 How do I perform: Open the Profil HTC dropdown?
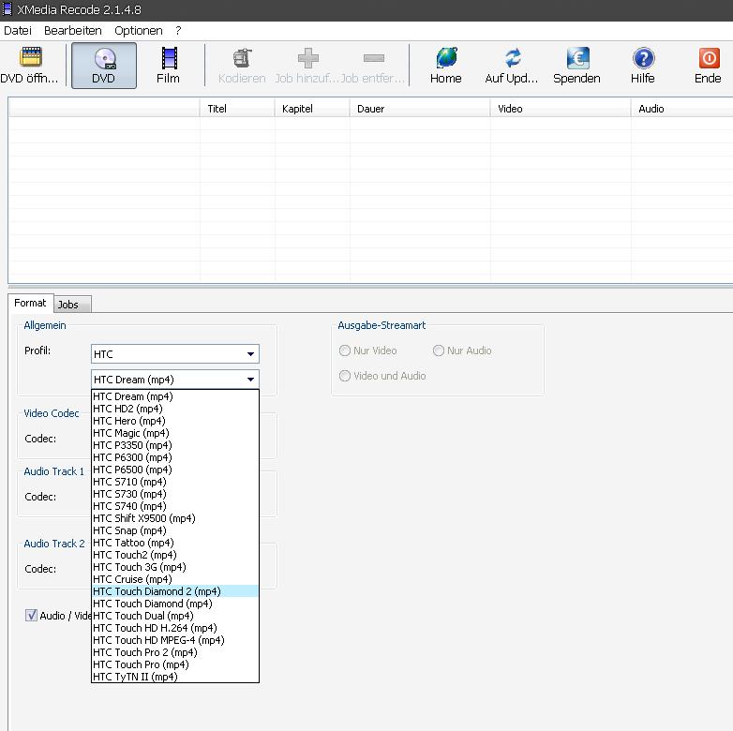pyautogui.click(x=175, y=354)
